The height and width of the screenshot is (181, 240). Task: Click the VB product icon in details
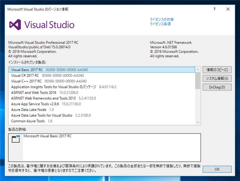pos(16,139)
